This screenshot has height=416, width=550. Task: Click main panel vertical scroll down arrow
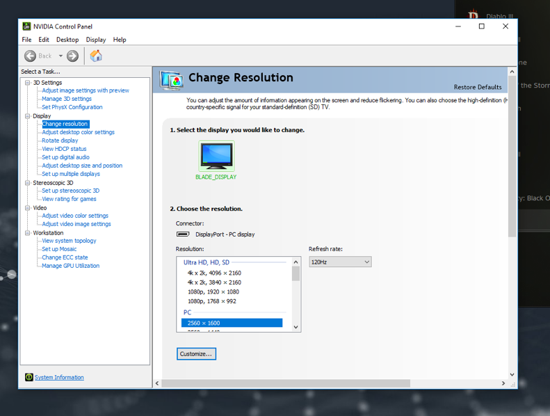(x=512, y=374)
